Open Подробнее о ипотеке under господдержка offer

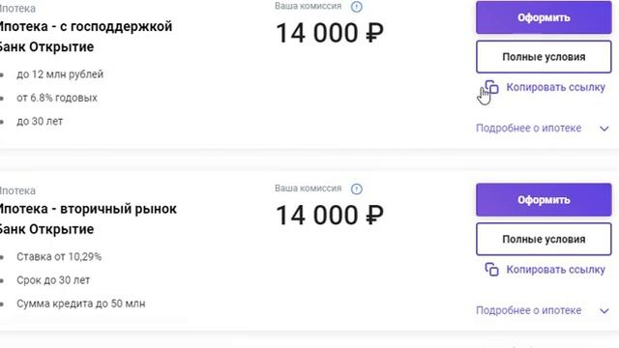point(528,129)
